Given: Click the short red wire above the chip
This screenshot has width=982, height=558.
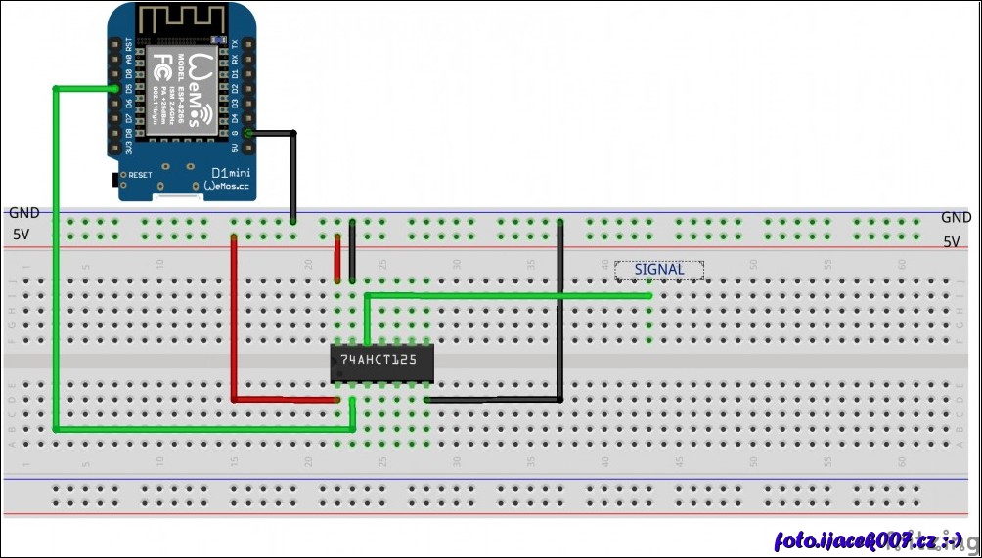Looking at the screenshot, I should [x=337, y=257].
